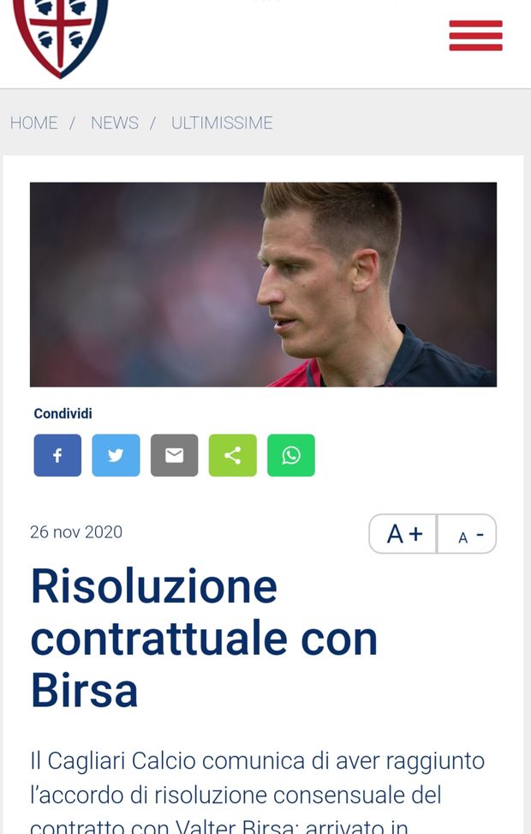Select ULTIMISSIME in the breadcrumb
531x834 pixels.
click(x=222, y=123)
